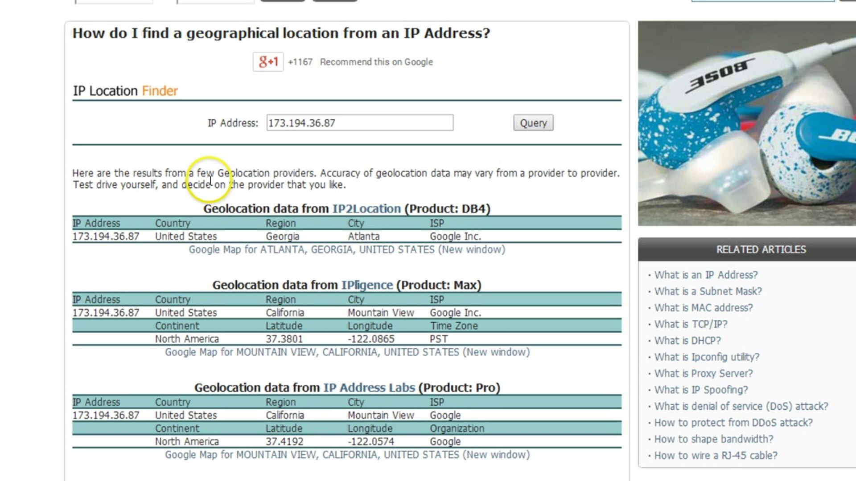Viewport: 856px width, 481px height.
Task: Open the 'What is Proxy Server?' article
Action: pyautogui.click(x=704, y=374)
